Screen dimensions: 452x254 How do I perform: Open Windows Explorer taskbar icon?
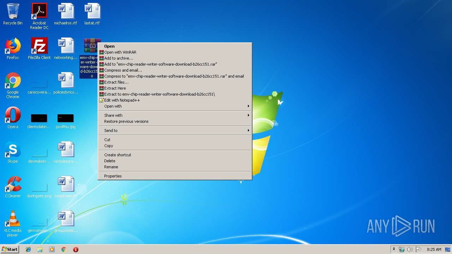pyautogui.click(x=40, y=249)
